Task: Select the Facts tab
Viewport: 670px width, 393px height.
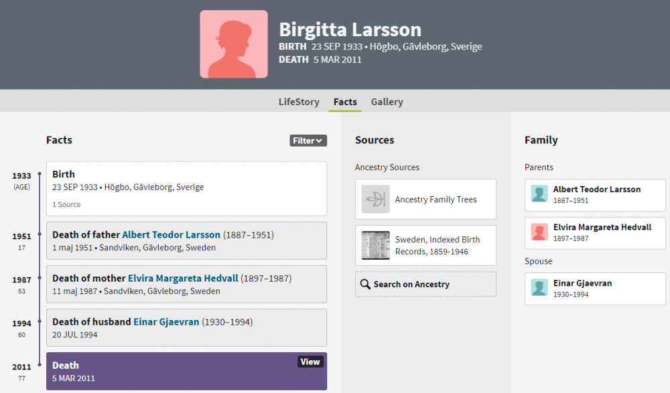Action: click(345, 102)
